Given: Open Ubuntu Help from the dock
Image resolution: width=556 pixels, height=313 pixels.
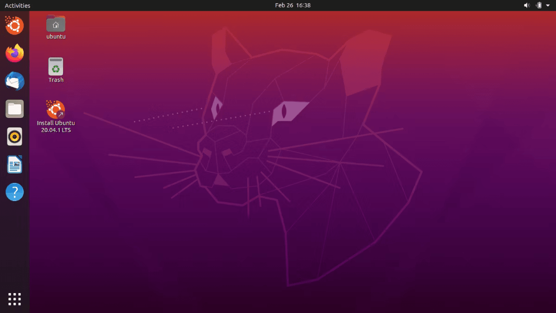Looking at the screenshot, I should pyautogui.click(x=14, y=192).
